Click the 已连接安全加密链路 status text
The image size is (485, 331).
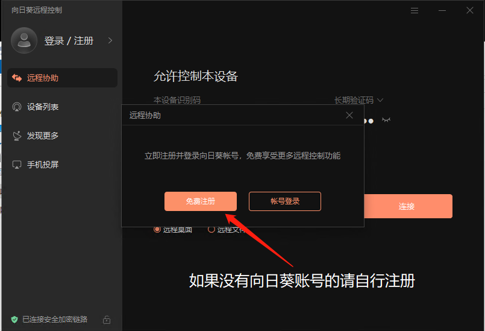(x=55, y=319)
